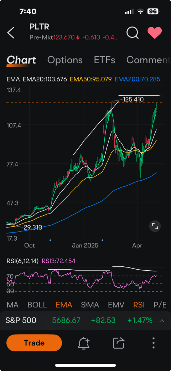Tap the EMA20:103.676 label

45,79
